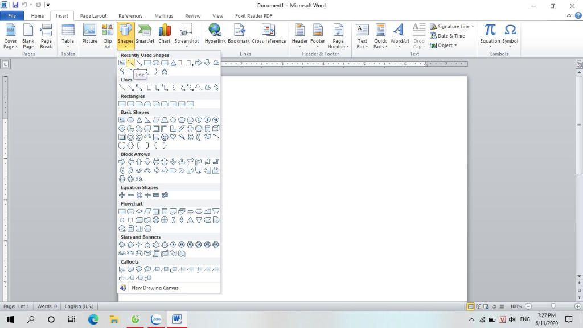Click the tab stop selector beside the ruler
The width and height of the screenshot is (583, 328).
(5, 64)
